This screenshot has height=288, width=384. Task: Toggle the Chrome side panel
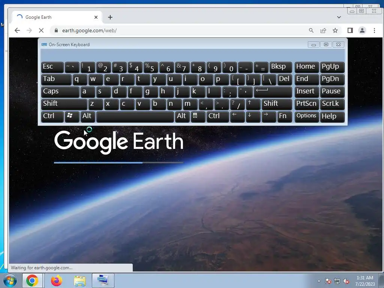[350, 30]
